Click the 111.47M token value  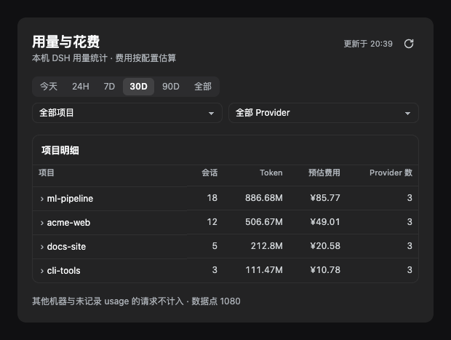pyautogui.click(x=264, y=270)
